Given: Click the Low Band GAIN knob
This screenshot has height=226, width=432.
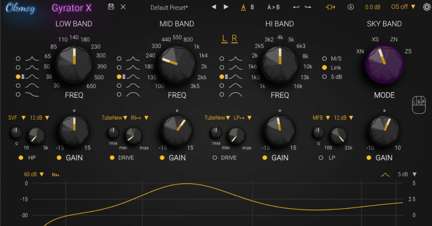Looking at the screenshot, I should coord(74,131).
